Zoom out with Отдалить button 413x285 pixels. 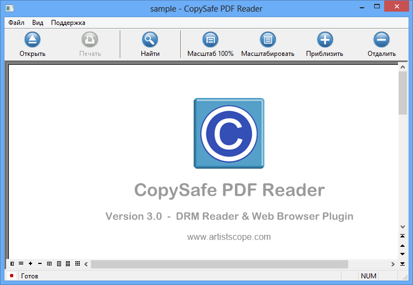(381, 44)
